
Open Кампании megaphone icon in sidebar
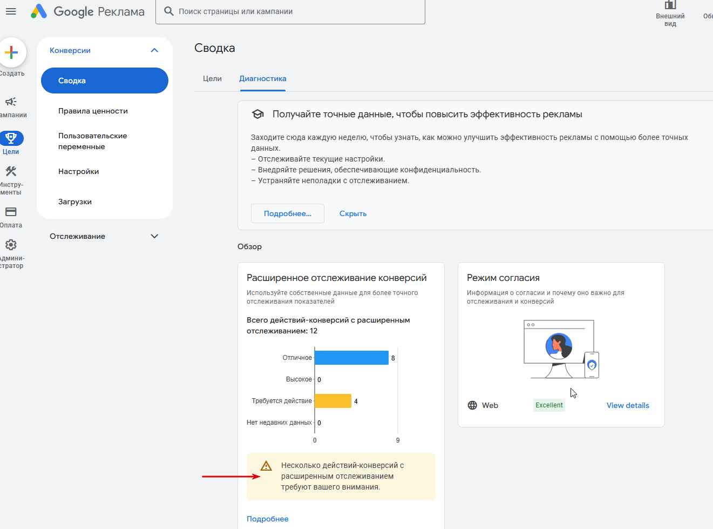pos(11,102)
